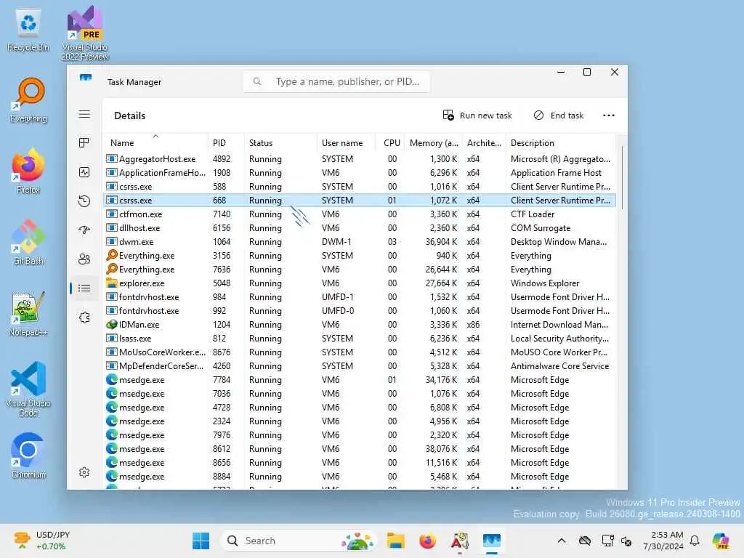Show hidden system tray icons chevron

click(x=562, y=541)
